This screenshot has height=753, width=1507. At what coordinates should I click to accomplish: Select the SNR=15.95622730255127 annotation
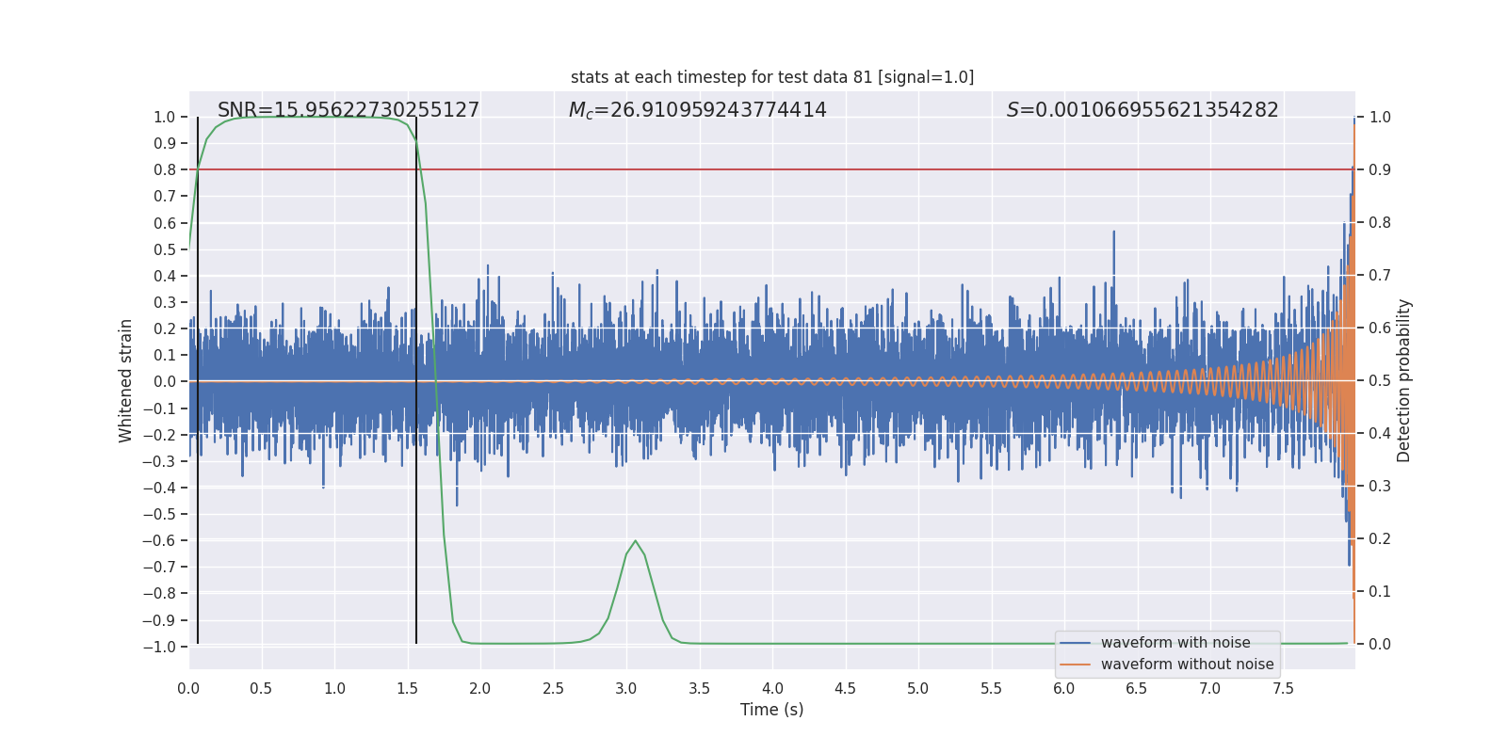tap(348, 110)
